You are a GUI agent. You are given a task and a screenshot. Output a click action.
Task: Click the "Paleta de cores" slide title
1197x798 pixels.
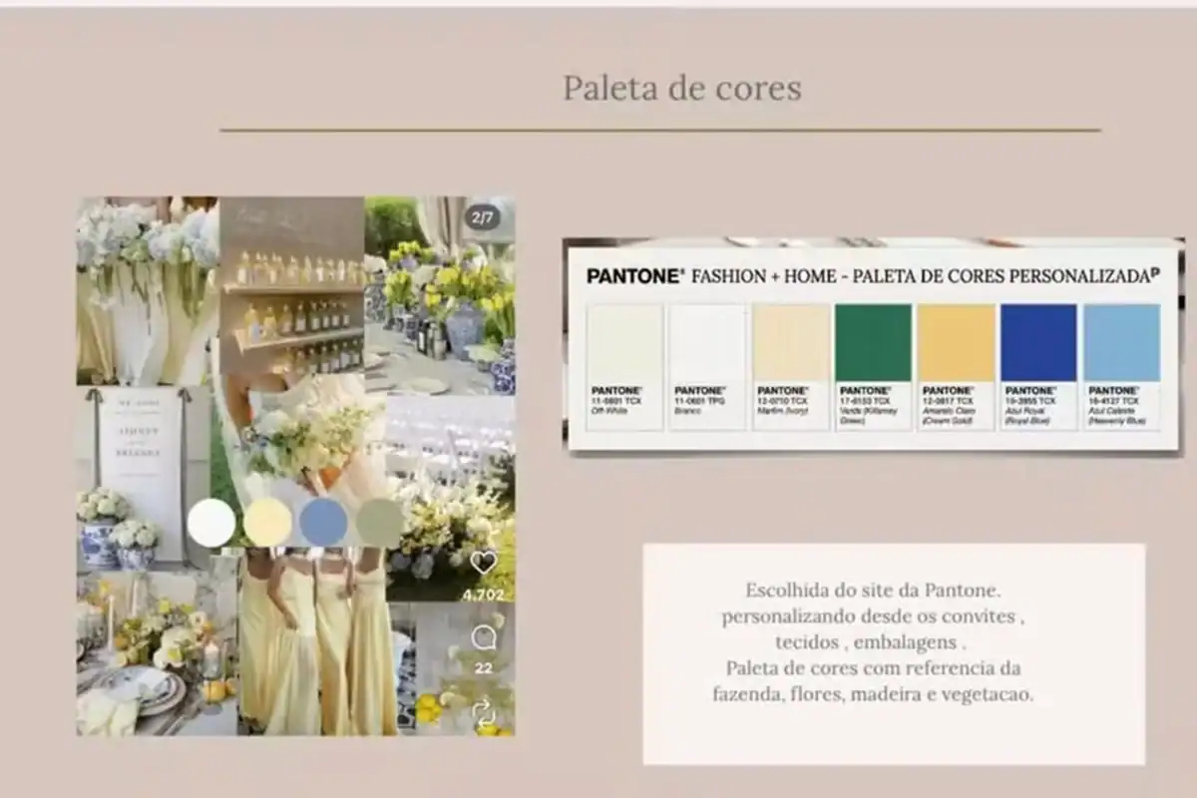tap(681, 88)
